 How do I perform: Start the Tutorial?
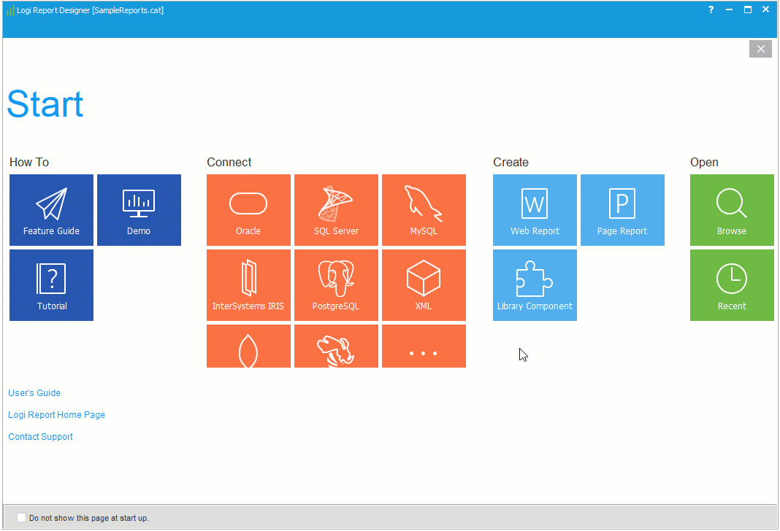point(51,285)
